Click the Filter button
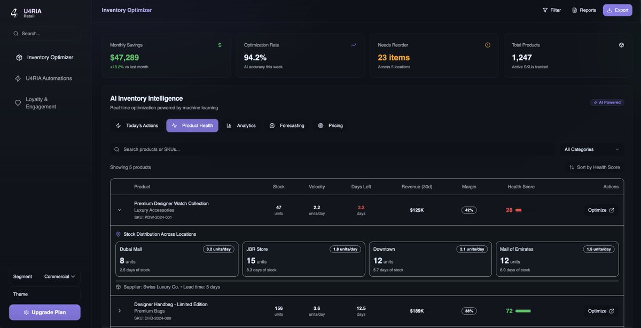The height and width of the screenshot is (328, 641). point(552,10)
